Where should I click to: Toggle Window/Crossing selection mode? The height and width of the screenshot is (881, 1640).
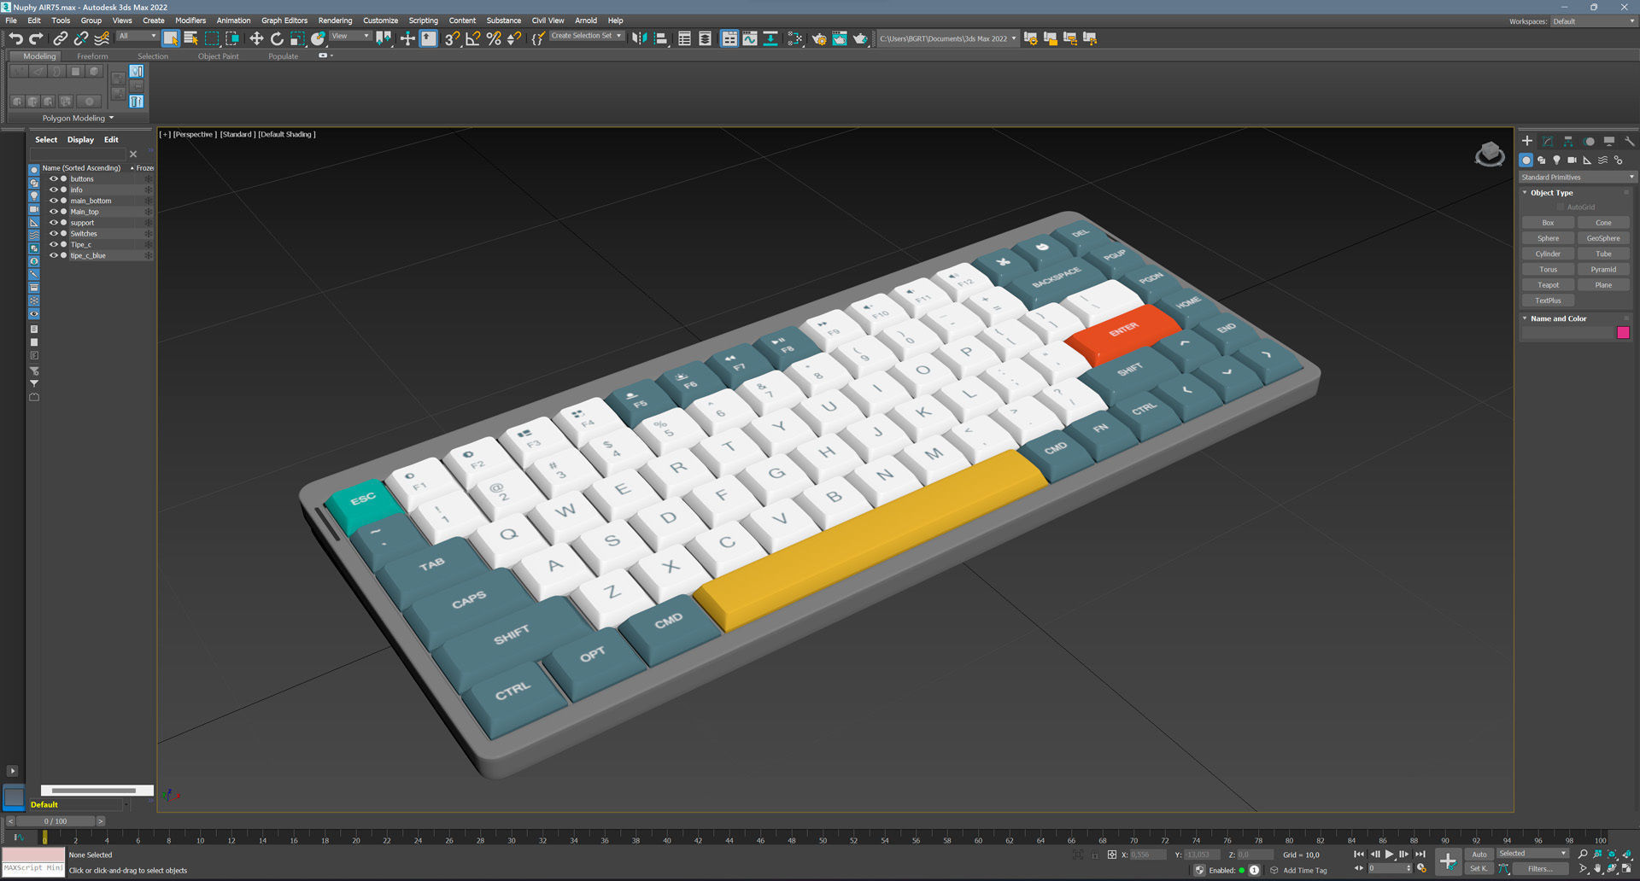point(232,38)
